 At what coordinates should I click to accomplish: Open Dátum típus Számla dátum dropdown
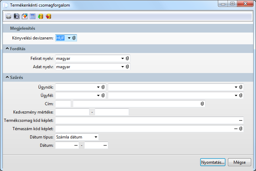pos(96,137)
